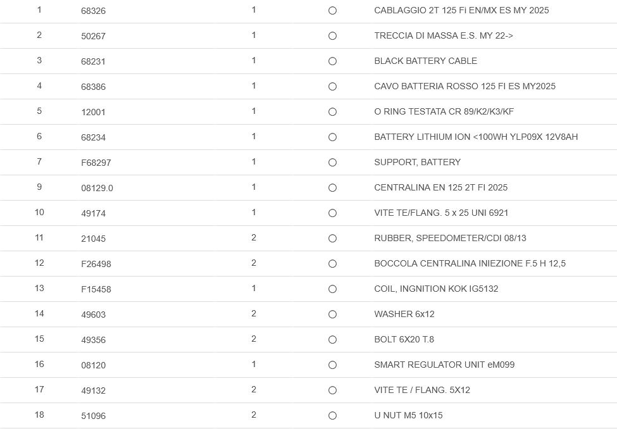Click VITE TE / FLANG. 5X12 description

click(x=422, y=390)
